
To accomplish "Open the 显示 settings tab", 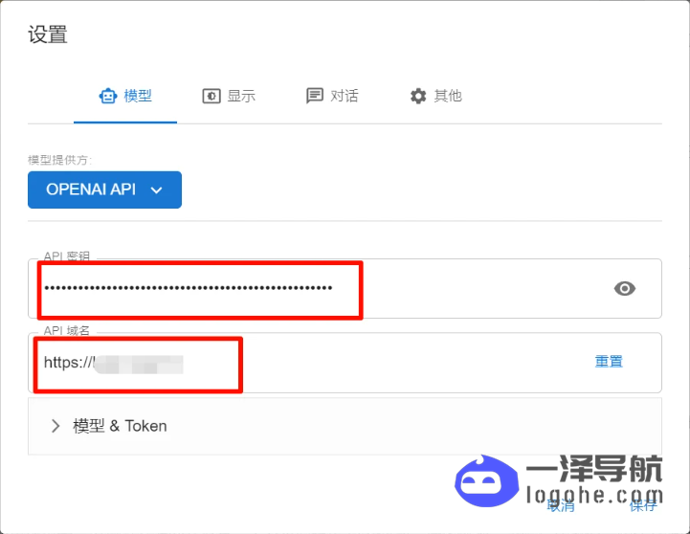I will (229, 96).
